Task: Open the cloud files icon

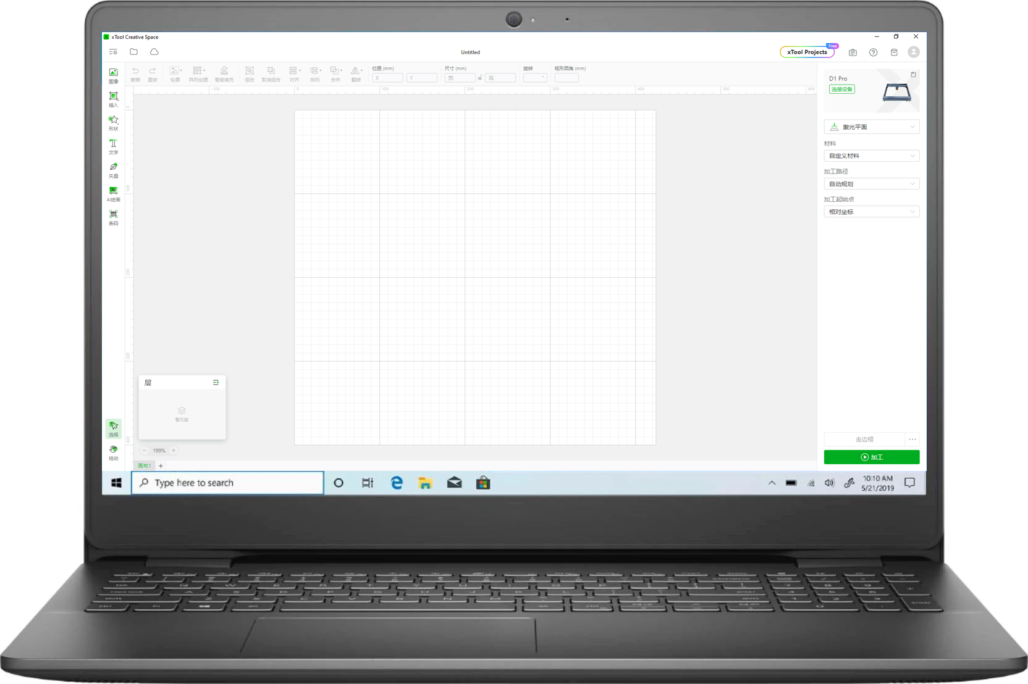Action: click(154, 52)
